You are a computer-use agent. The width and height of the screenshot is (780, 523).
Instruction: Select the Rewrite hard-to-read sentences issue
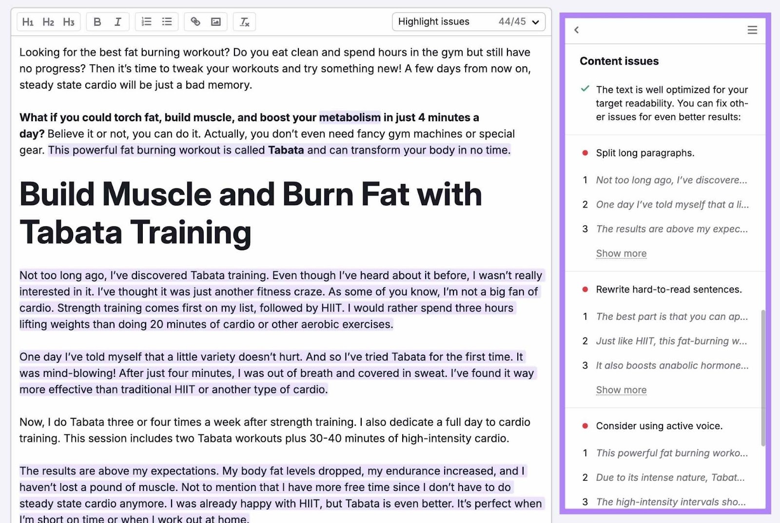click(x=668, y=289)
